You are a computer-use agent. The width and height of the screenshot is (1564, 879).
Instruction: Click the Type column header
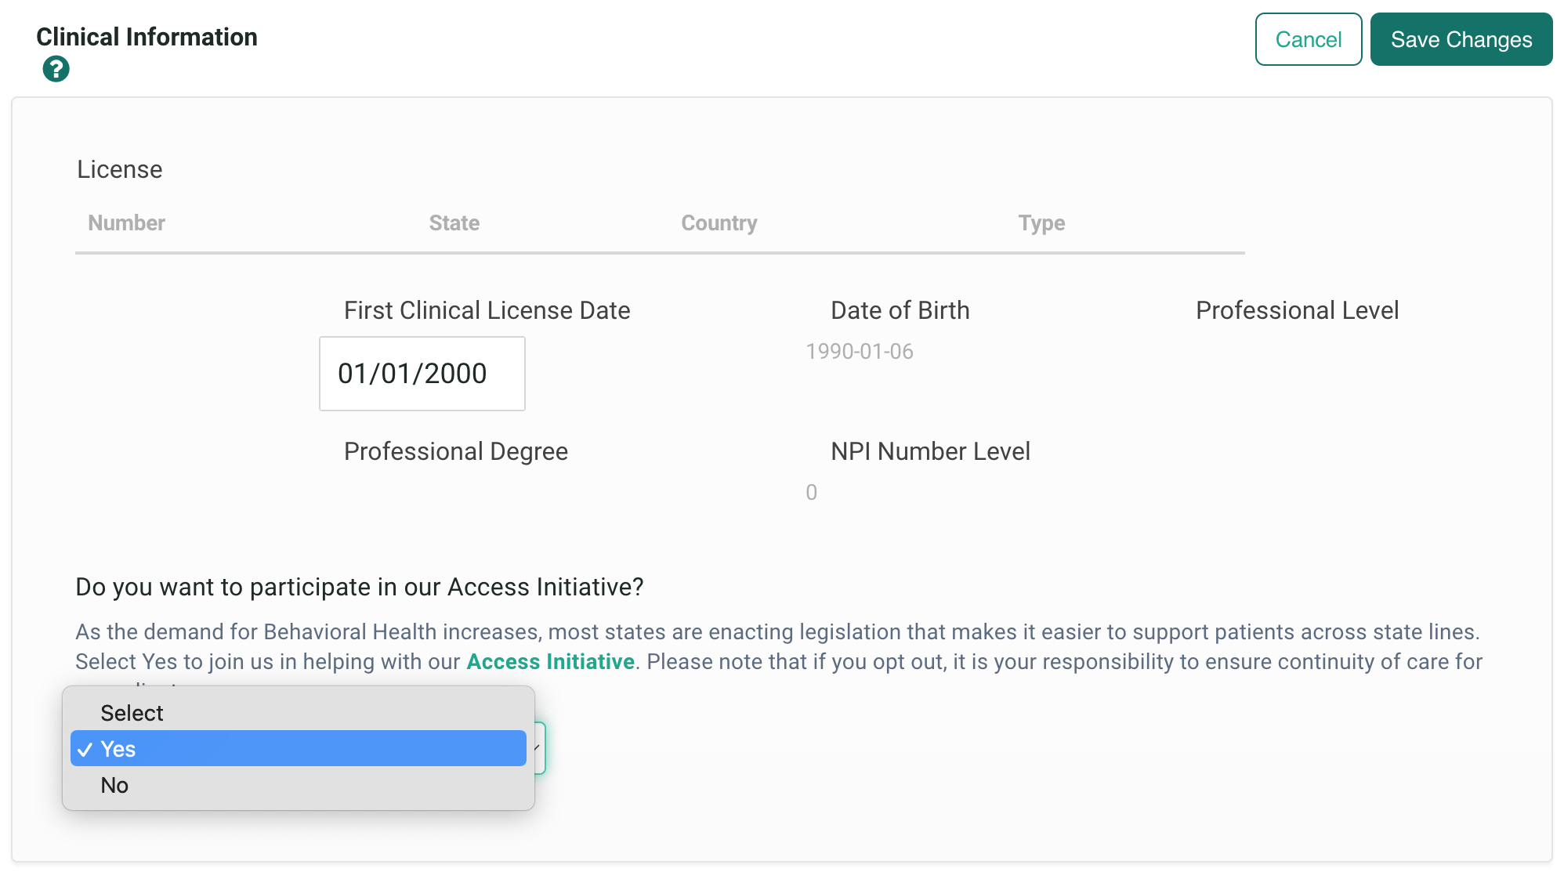tap(1041, 222)
